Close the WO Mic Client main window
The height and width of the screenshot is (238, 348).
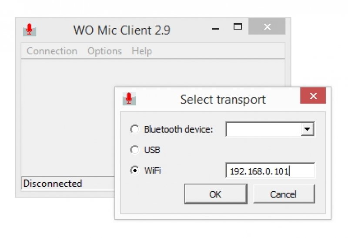(267, 27)
